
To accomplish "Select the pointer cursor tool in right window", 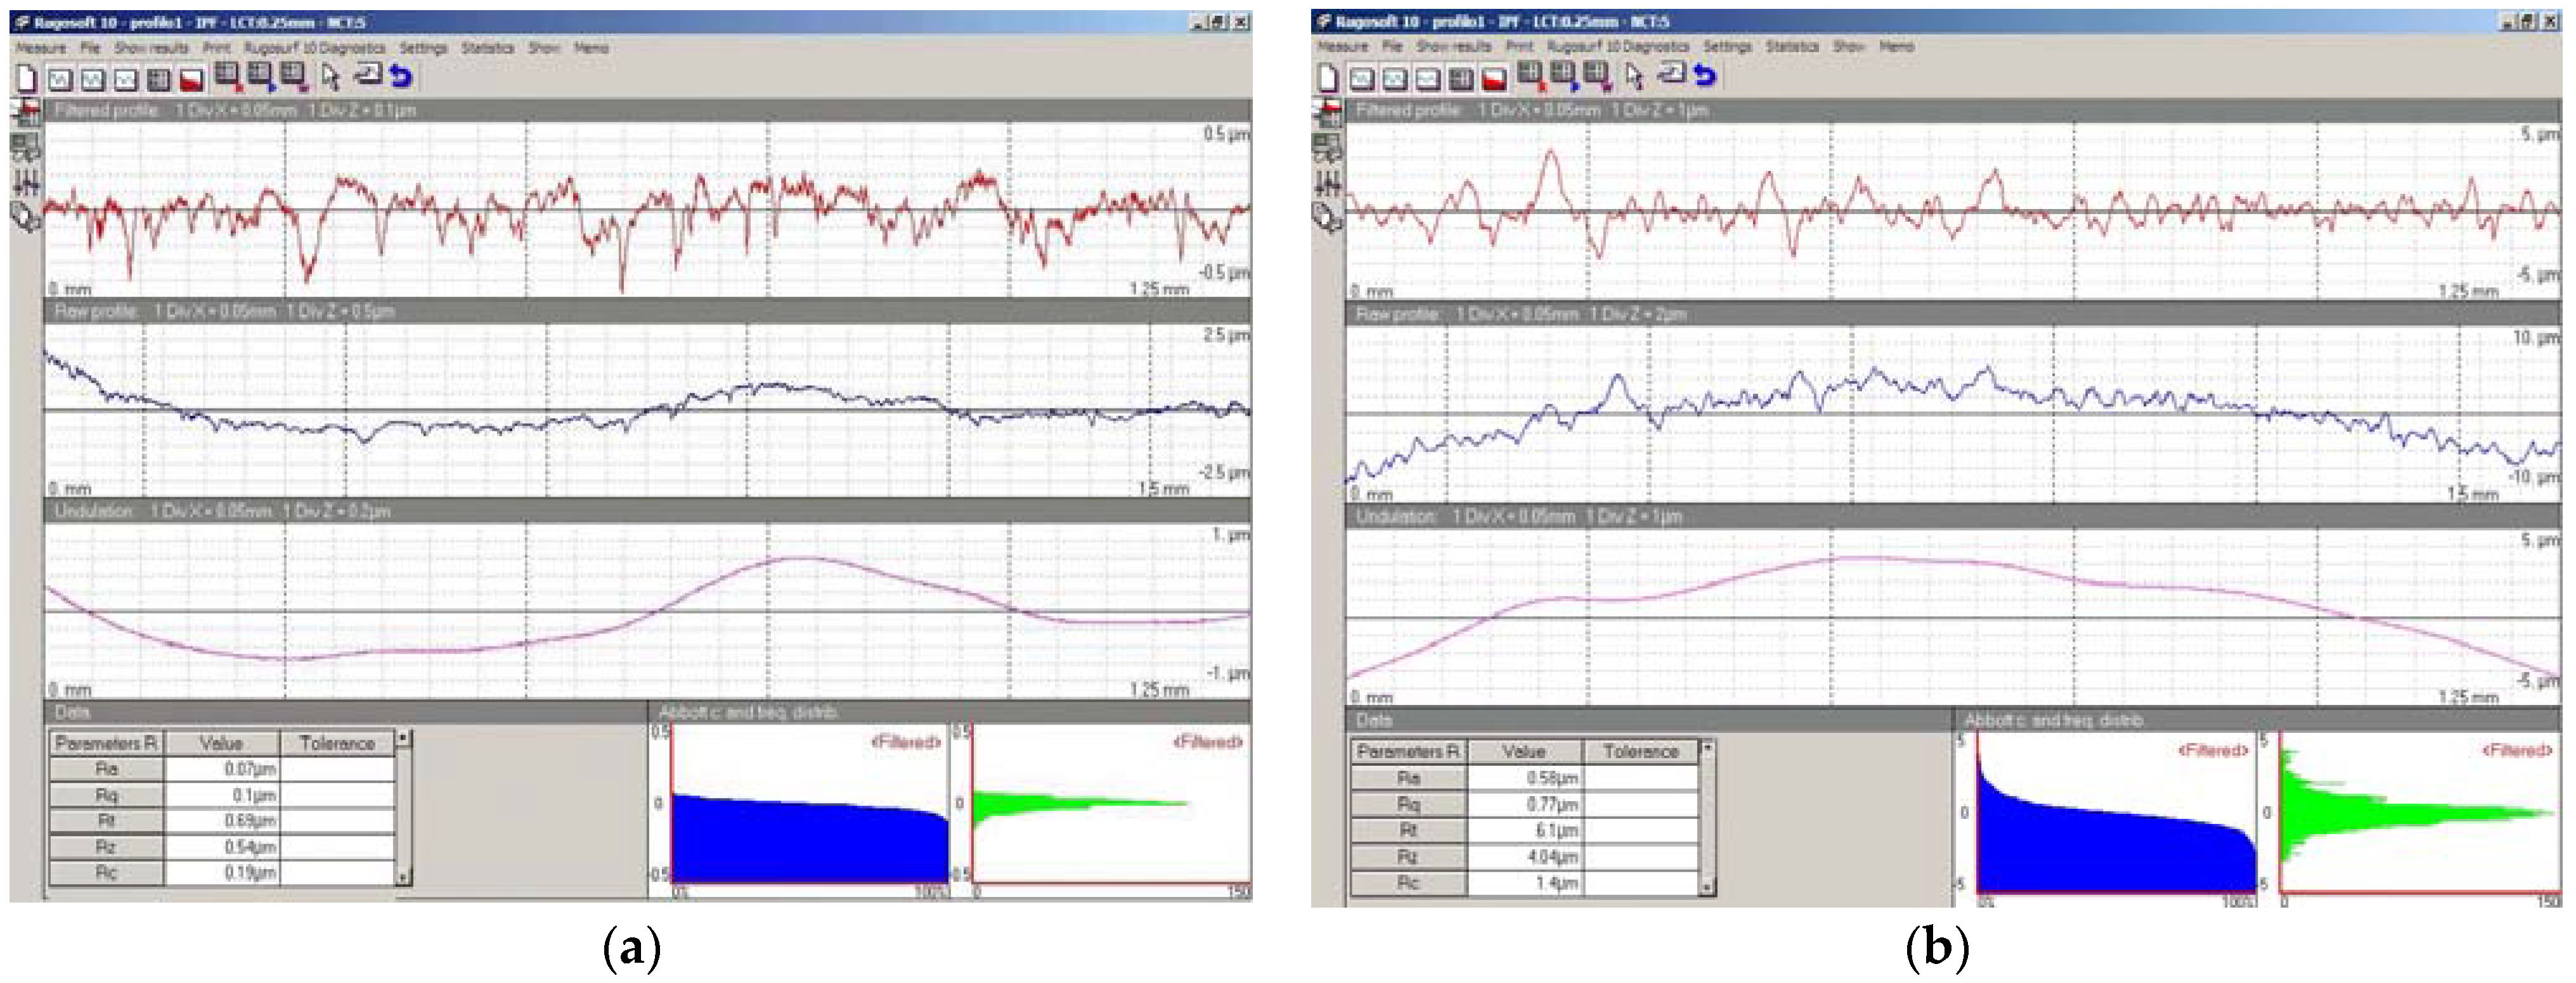I will pos(1634,76).
